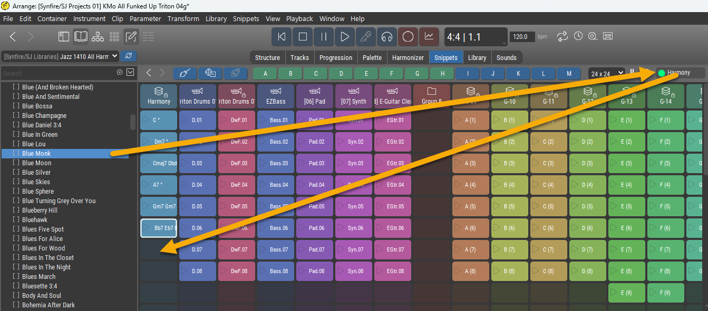Click the Search input field
Viewport: 708px width, 311px height.
(x=58, y=73)
